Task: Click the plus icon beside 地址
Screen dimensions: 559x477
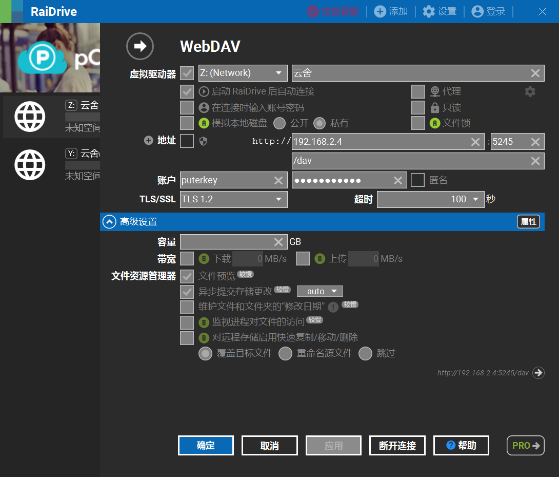Action: [149, 140]
